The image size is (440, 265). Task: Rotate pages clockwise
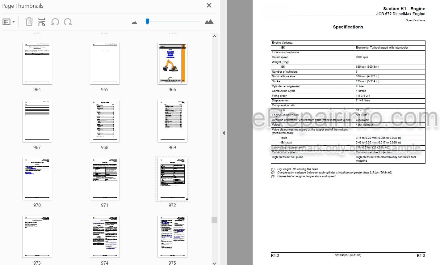(x=68, y=22)
